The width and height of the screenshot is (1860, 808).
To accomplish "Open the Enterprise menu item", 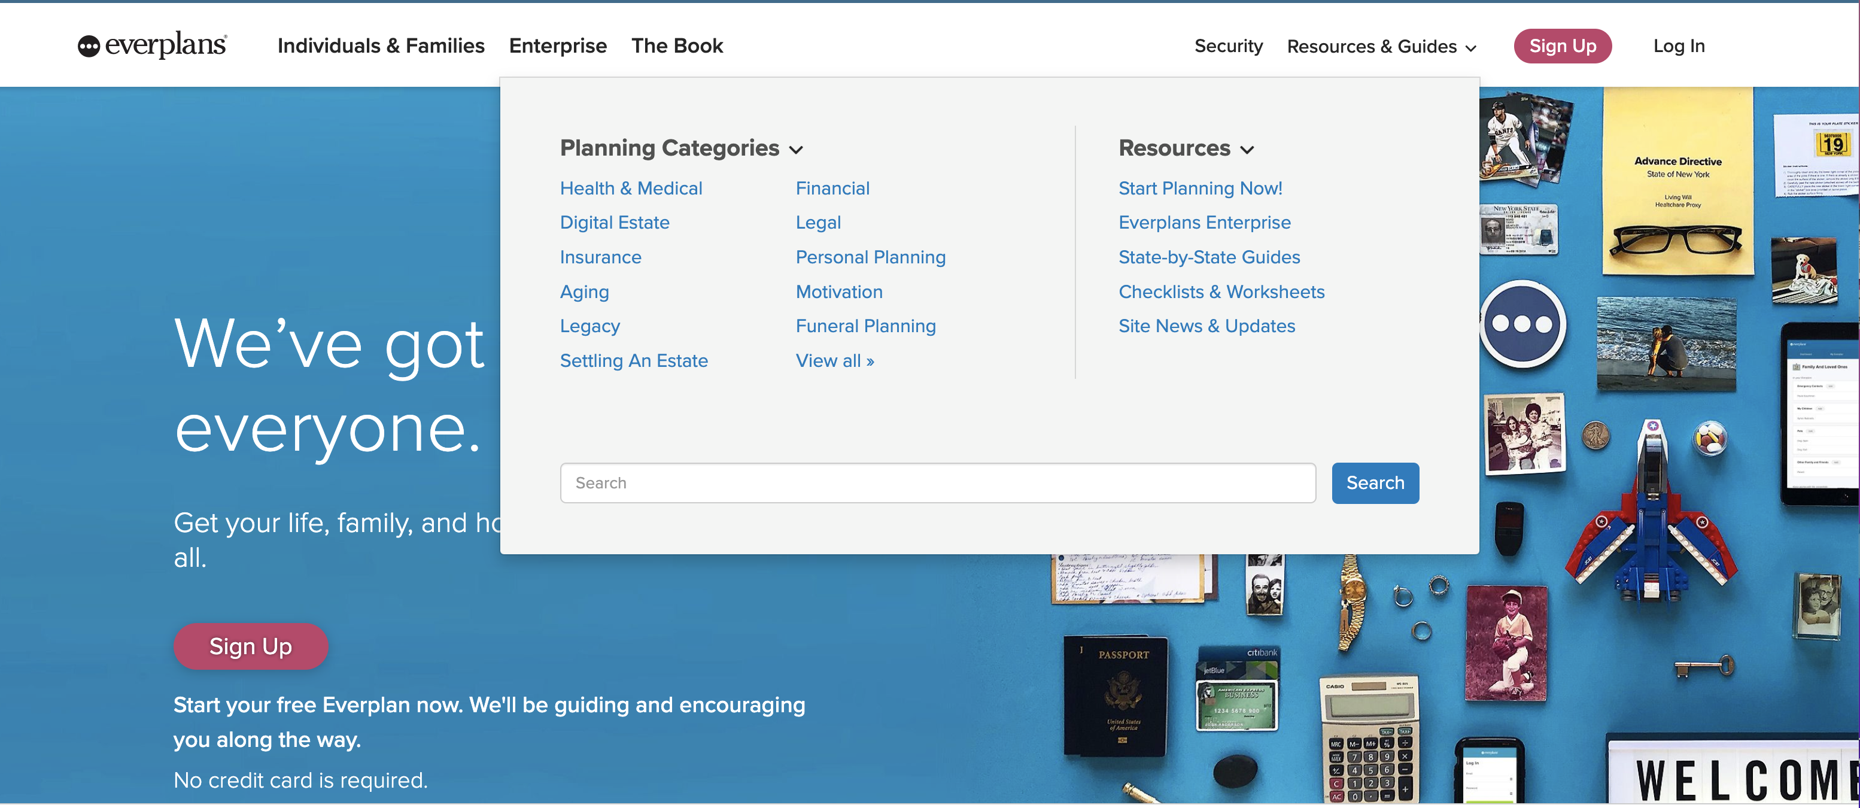I will (x=557, y=45).
